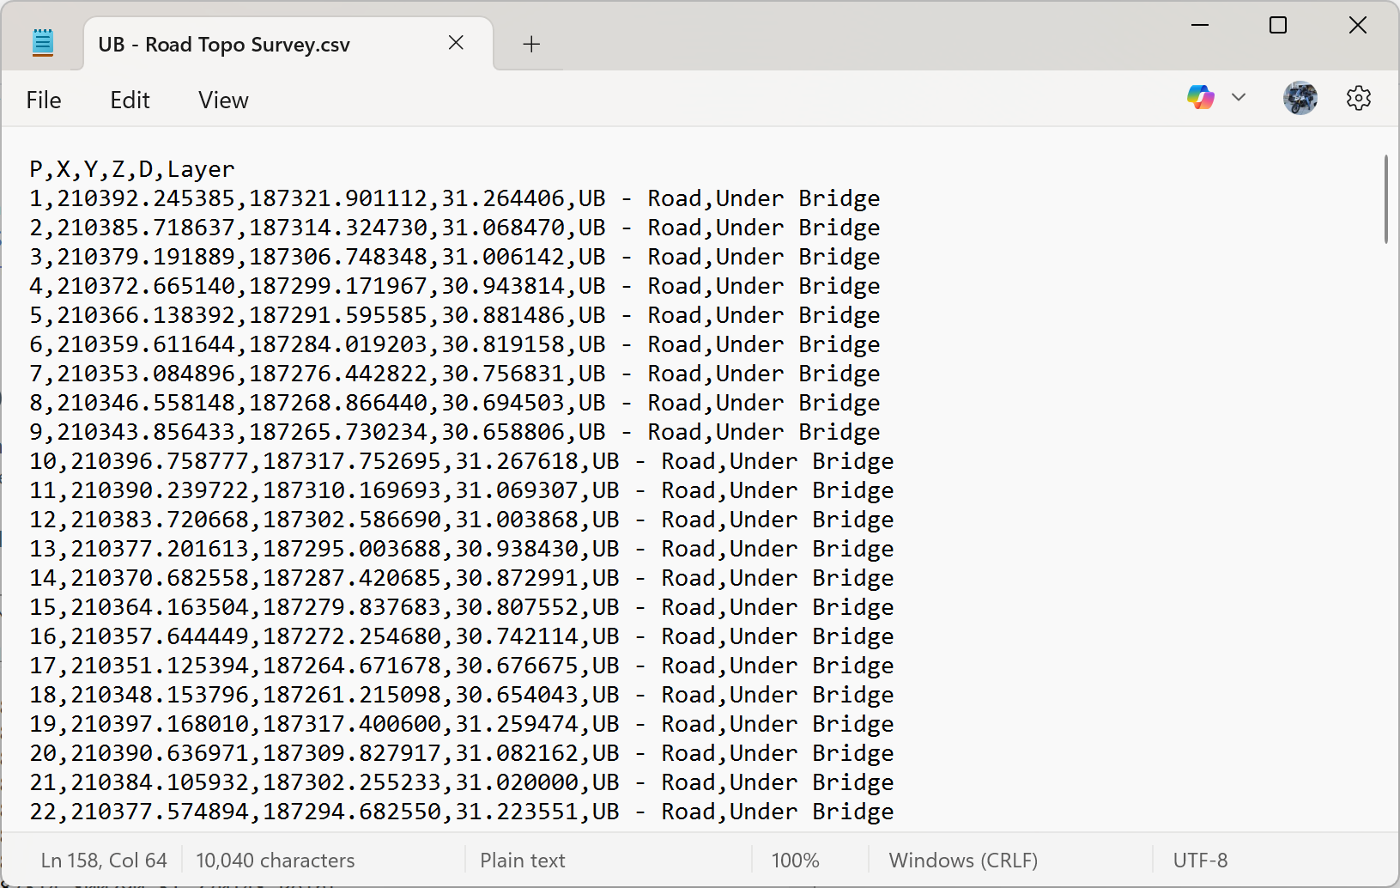The width and height of the screenshot is (1400, 888).
Task: Click the Plain text status indicator
Action: click(x=522, y=860)
